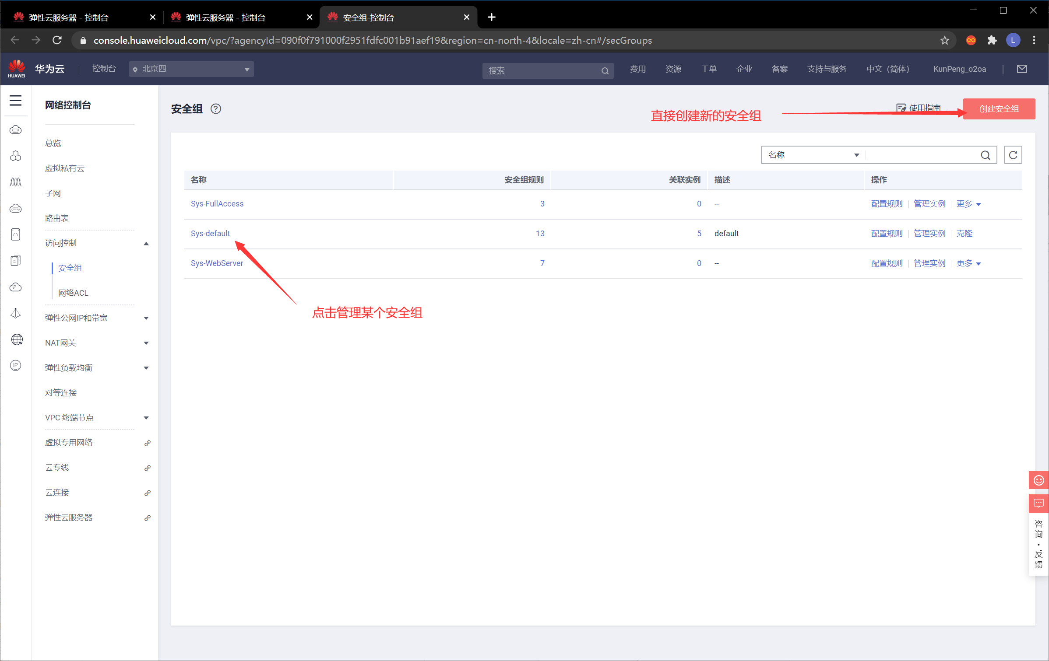Open external link icon beside 云连接

point(148,493)
